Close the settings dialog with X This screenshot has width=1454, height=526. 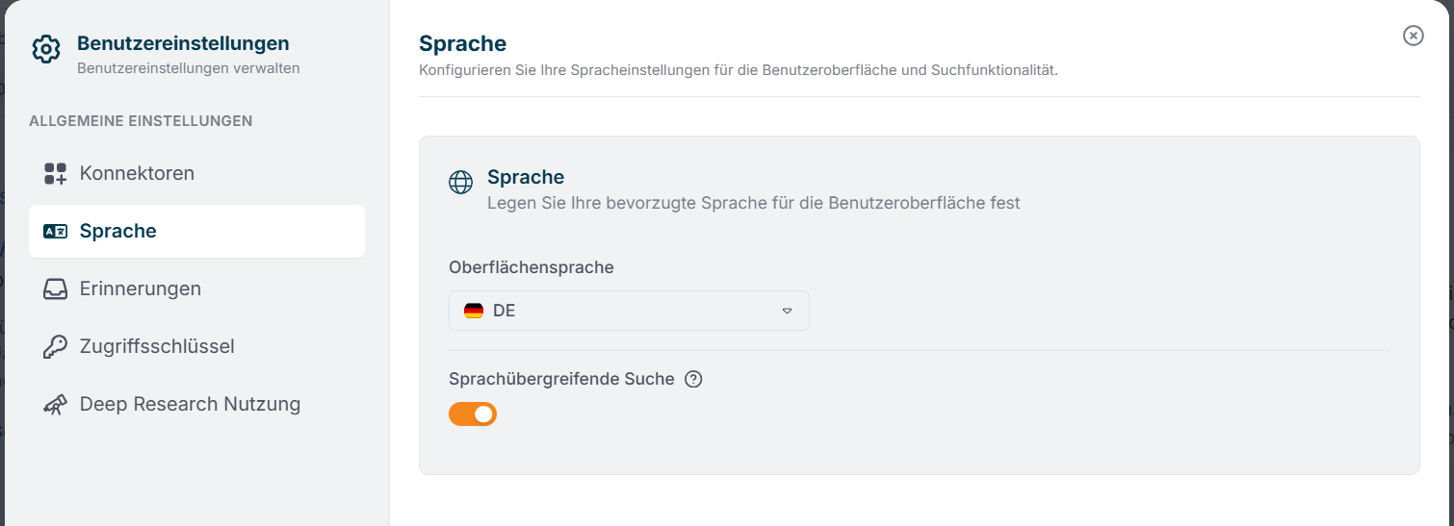pos(1413,36)
